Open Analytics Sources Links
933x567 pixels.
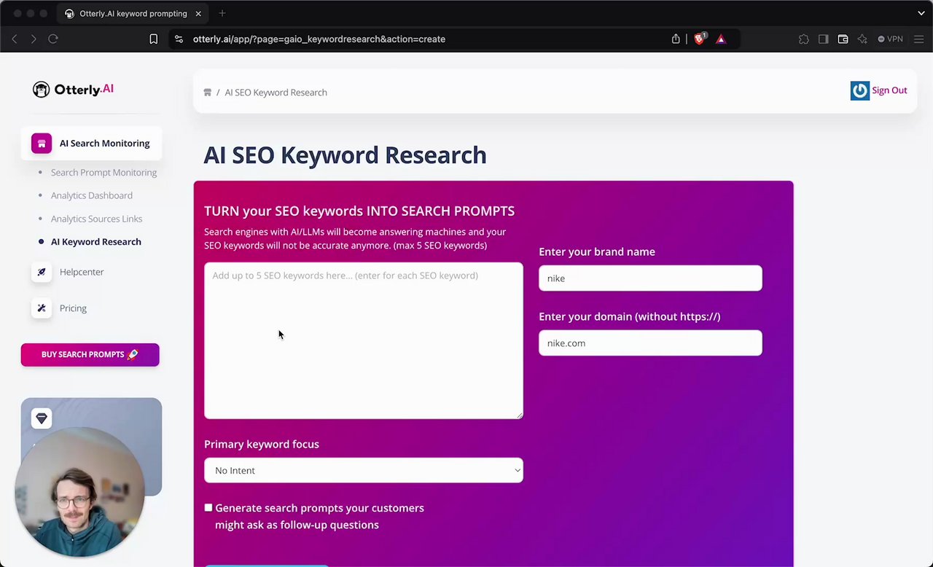click(96, 219)
